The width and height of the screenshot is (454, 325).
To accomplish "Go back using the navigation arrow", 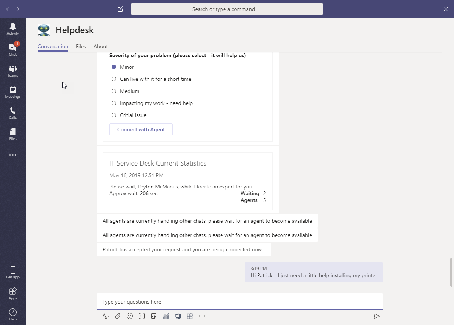I will [x=8, y=9].
